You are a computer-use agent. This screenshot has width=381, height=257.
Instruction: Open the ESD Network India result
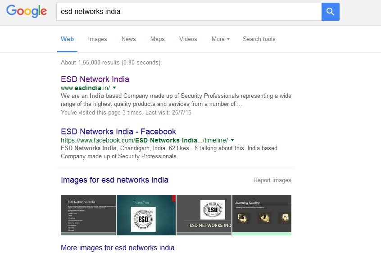click(x=95, y=79)
